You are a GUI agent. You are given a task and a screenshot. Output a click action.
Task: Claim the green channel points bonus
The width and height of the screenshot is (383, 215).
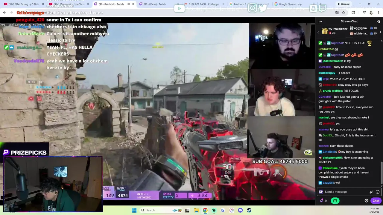335,201
